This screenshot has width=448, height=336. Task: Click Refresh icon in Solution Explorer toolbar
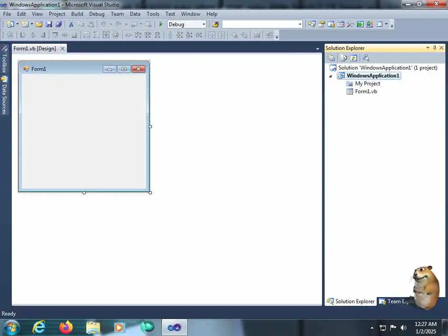coord(353,58)
